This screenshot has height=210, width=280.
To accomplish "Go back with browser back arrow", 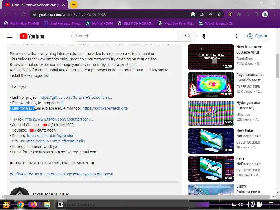I will (x=6, y=14).
